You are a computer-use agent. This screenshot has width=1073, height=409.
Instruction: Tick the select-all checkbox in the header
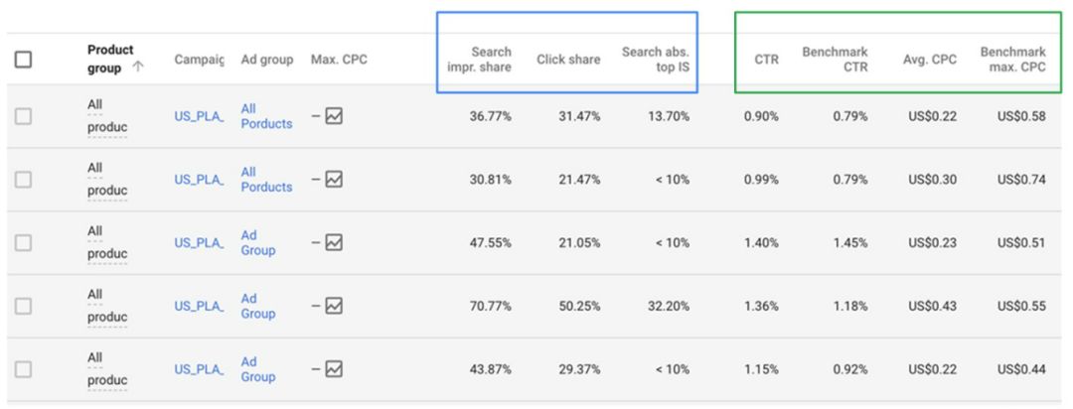25,60
